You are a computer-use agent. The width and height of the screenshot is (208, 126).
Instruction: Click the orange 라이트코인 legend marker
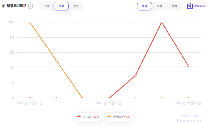(x=109, y=117)
